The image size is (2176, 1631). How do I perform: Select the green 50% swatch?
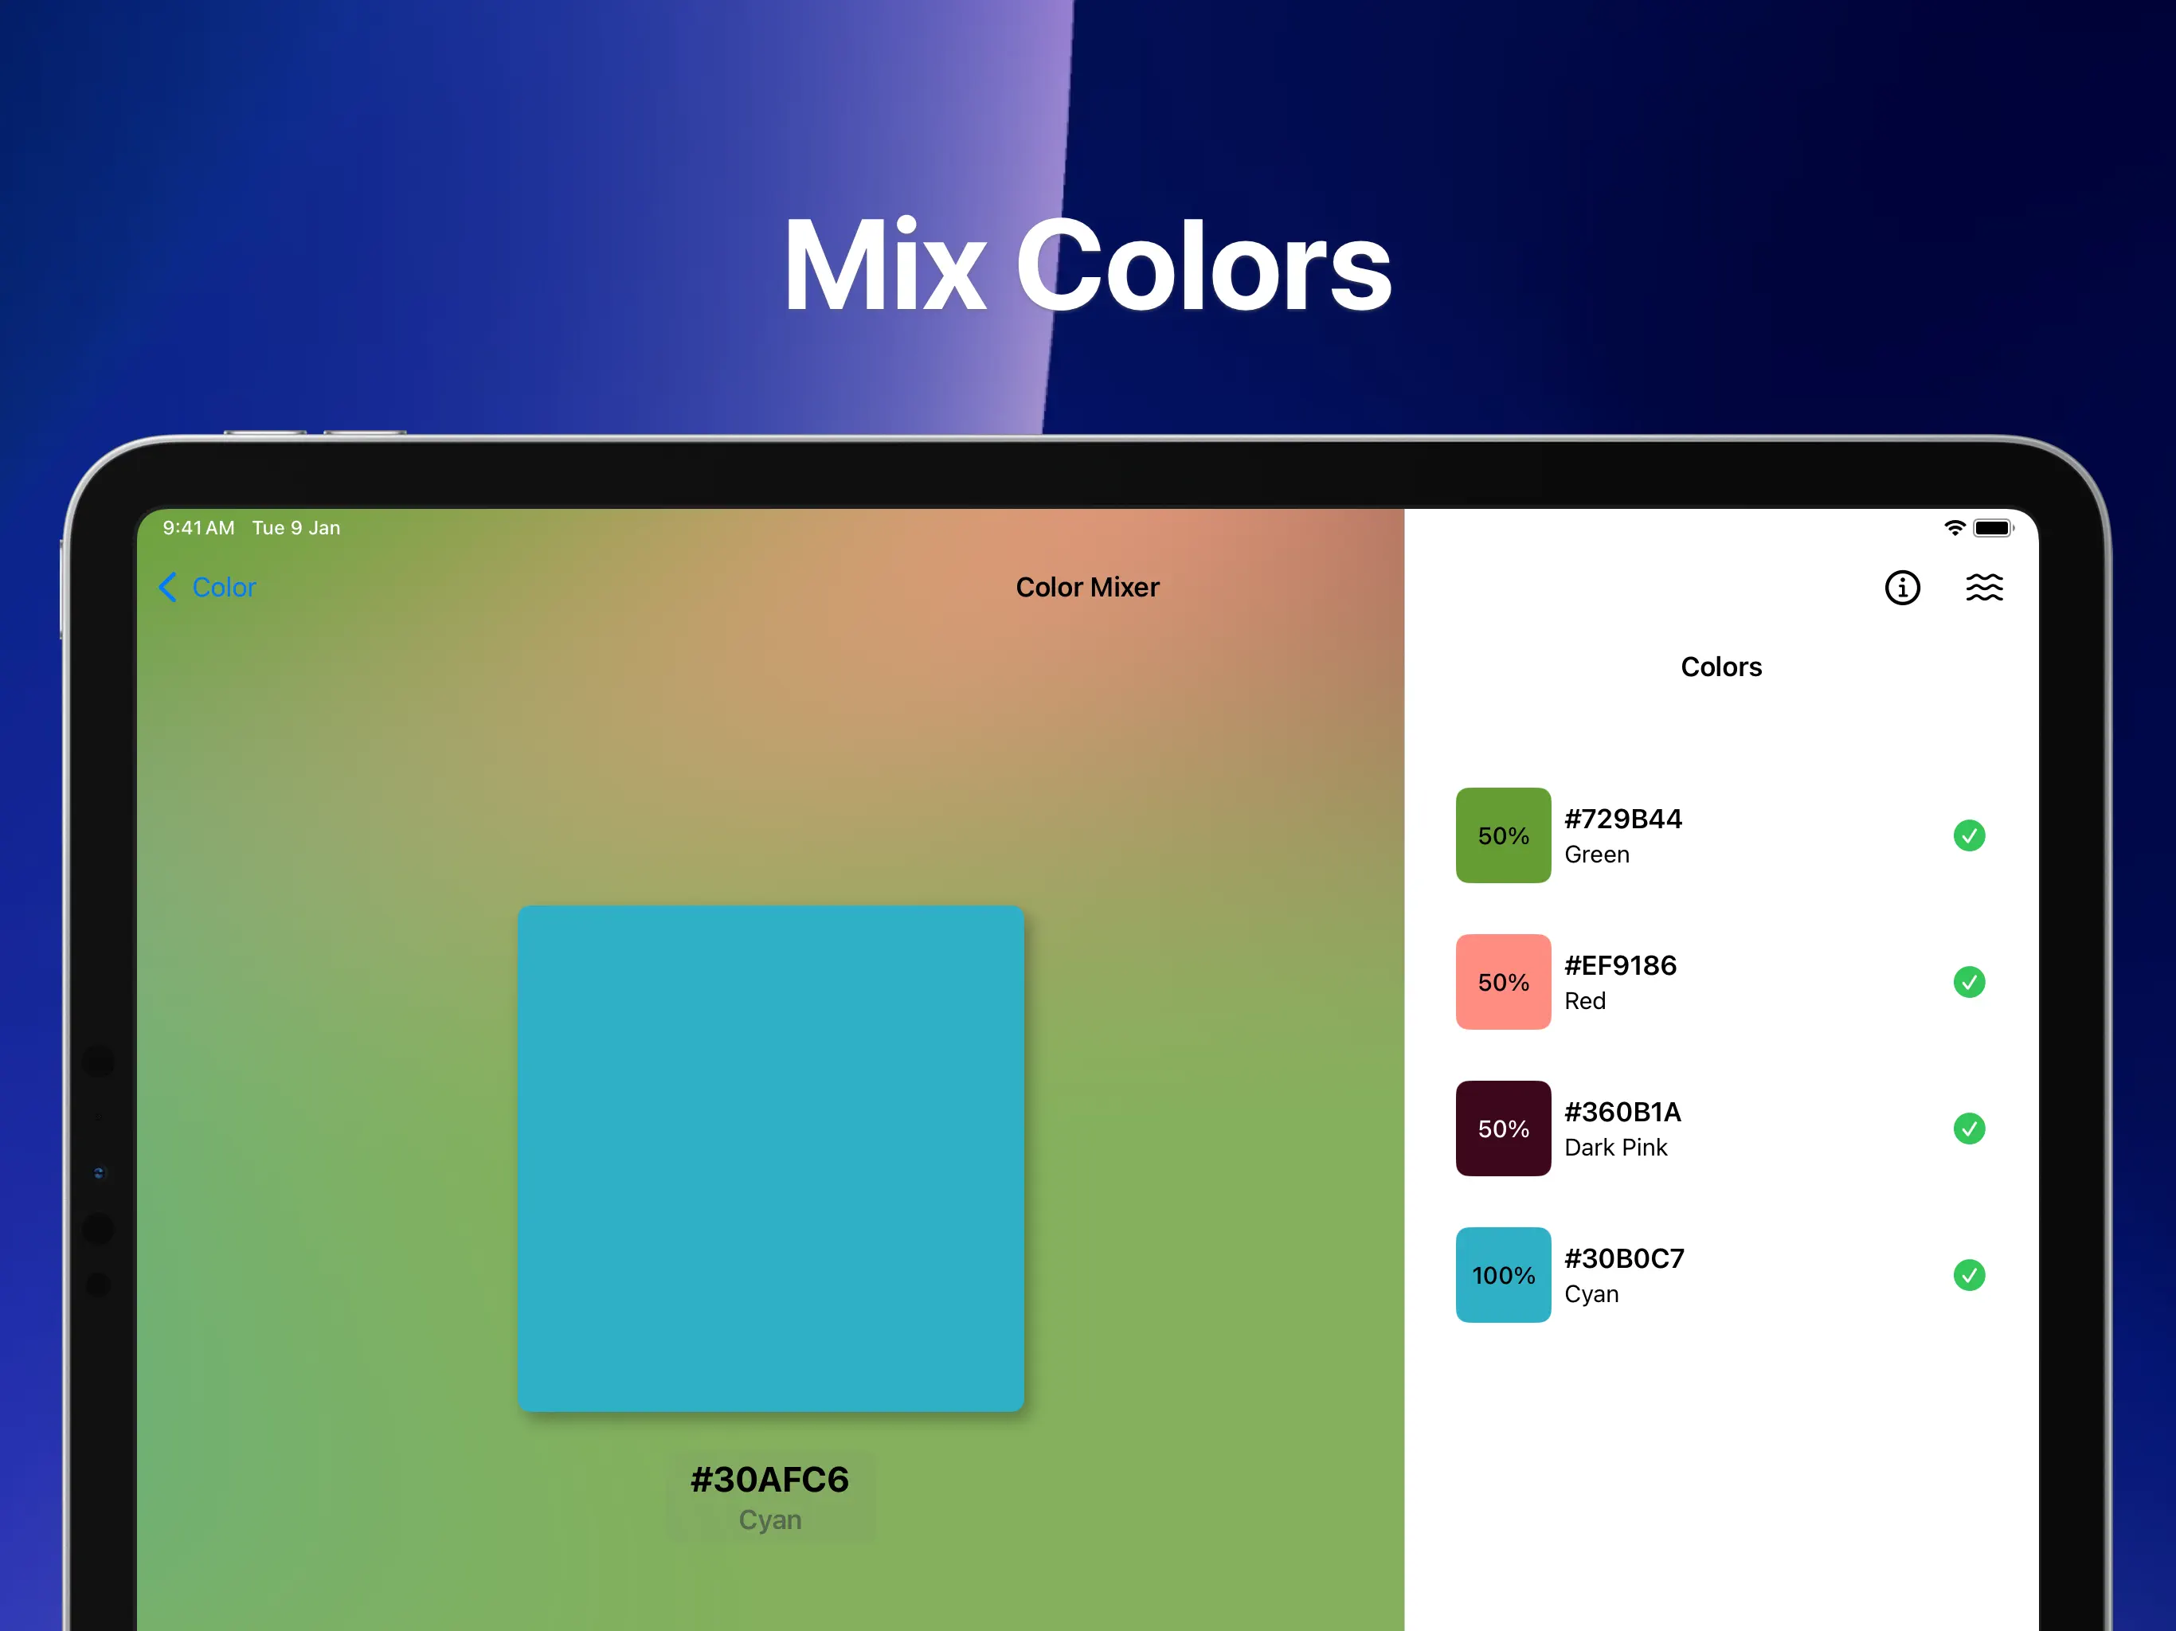(1502, 835)
